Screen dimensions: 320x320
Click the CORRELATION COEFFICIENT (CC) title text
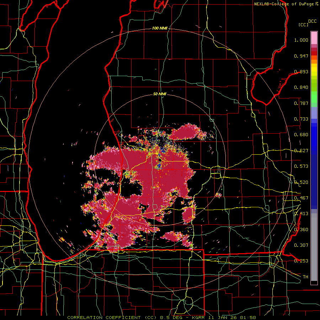pos(112,318)
